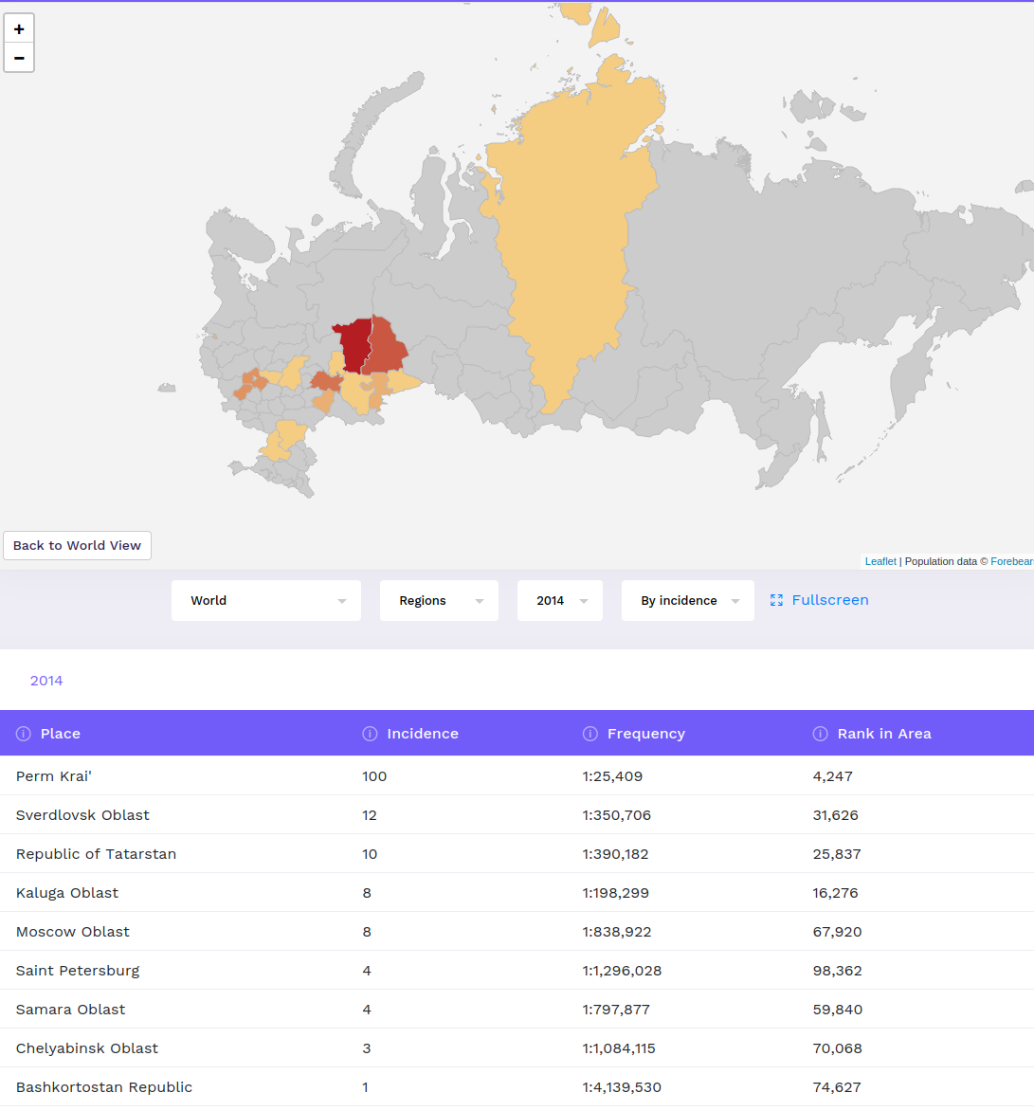Click info icon beside Incidence column header
Image resolution: width=1034 pixels, height=1111 pixels.
(x=370, y=734)
